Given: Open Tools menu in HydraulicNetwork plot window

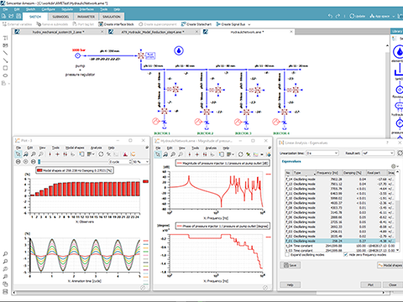Looking at the screenshot, I should pyautogui.click(x=195, y=148).
